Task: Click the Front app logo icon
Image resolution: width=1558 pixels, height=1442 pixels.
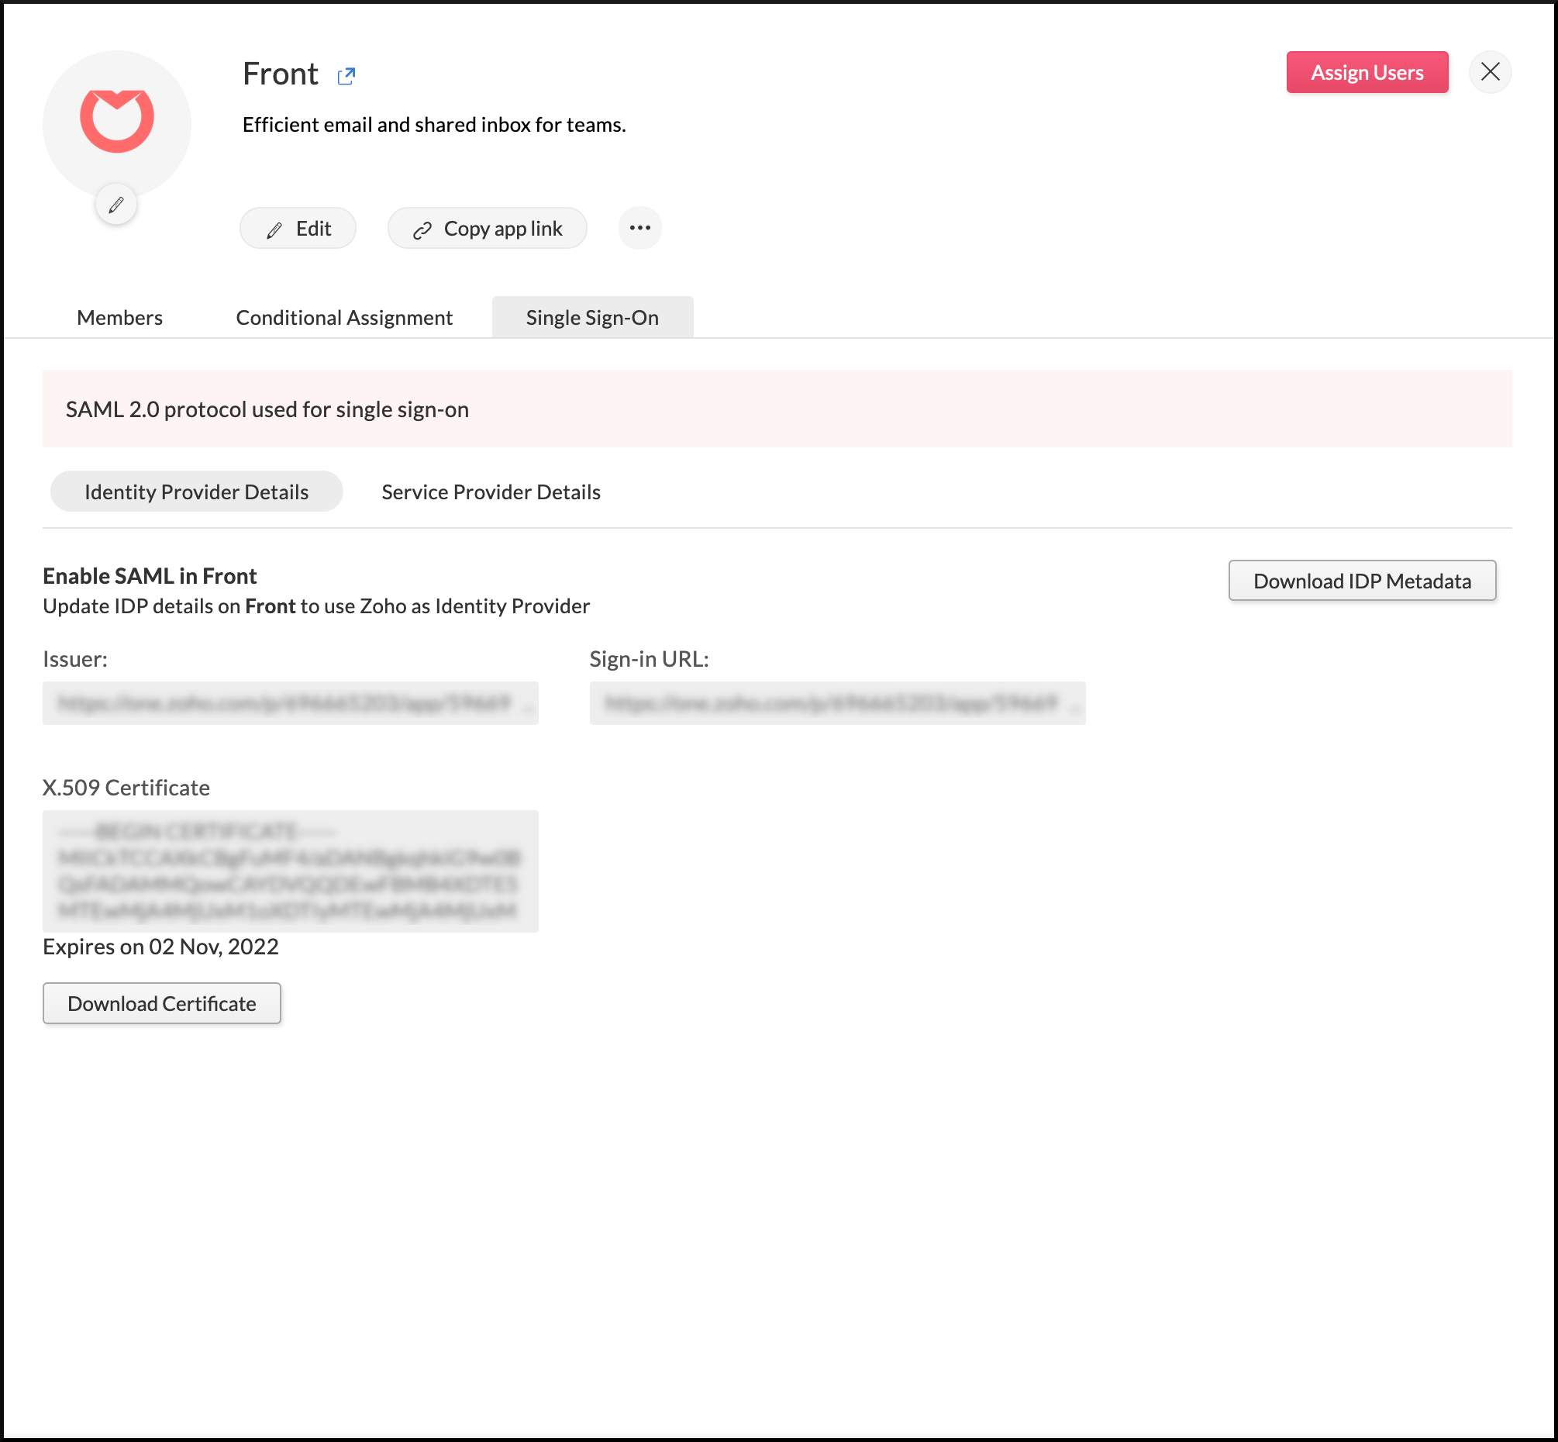Action: [x=117, y=121]
